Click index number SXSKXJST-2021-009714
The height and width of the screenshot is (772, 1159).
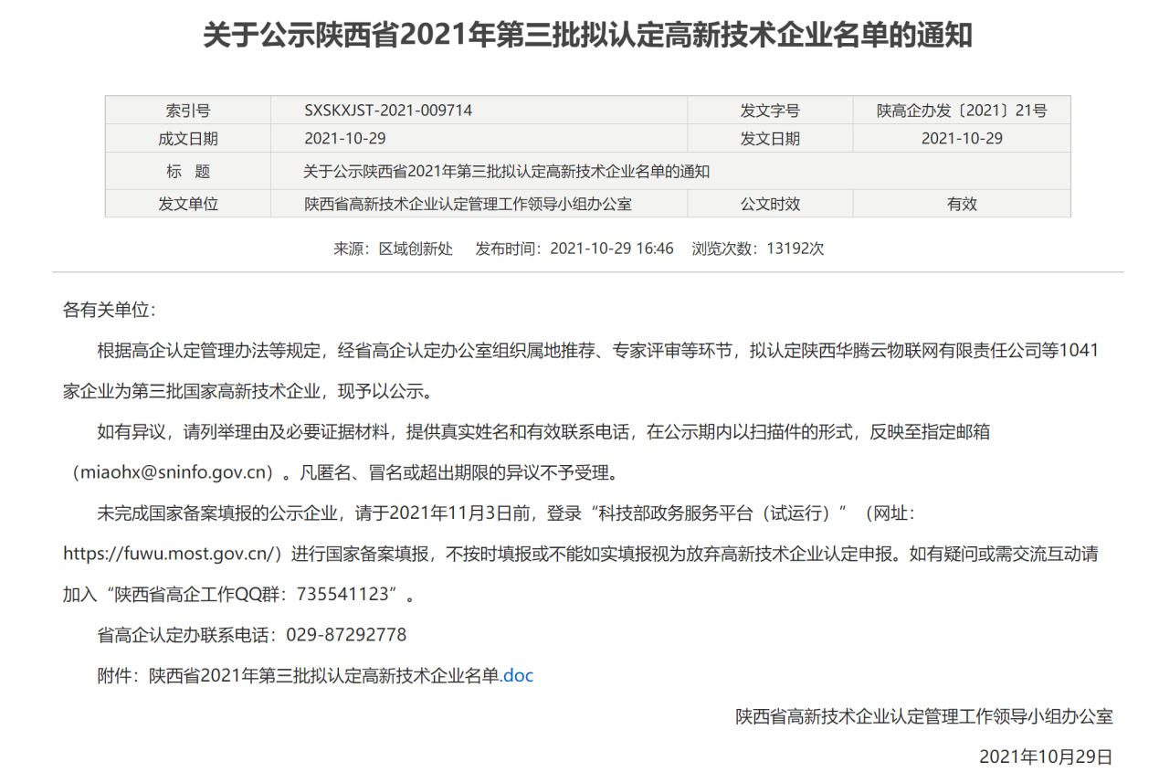point(388,111)
